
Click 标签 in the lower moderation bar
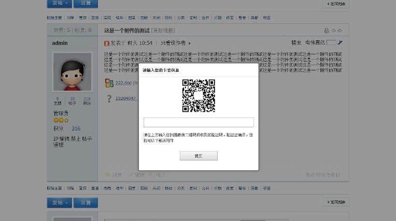[267, 188]
